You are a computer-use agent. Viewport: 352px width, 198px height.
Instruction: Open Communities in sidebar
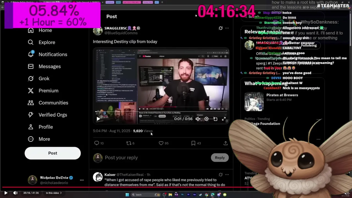48,103
